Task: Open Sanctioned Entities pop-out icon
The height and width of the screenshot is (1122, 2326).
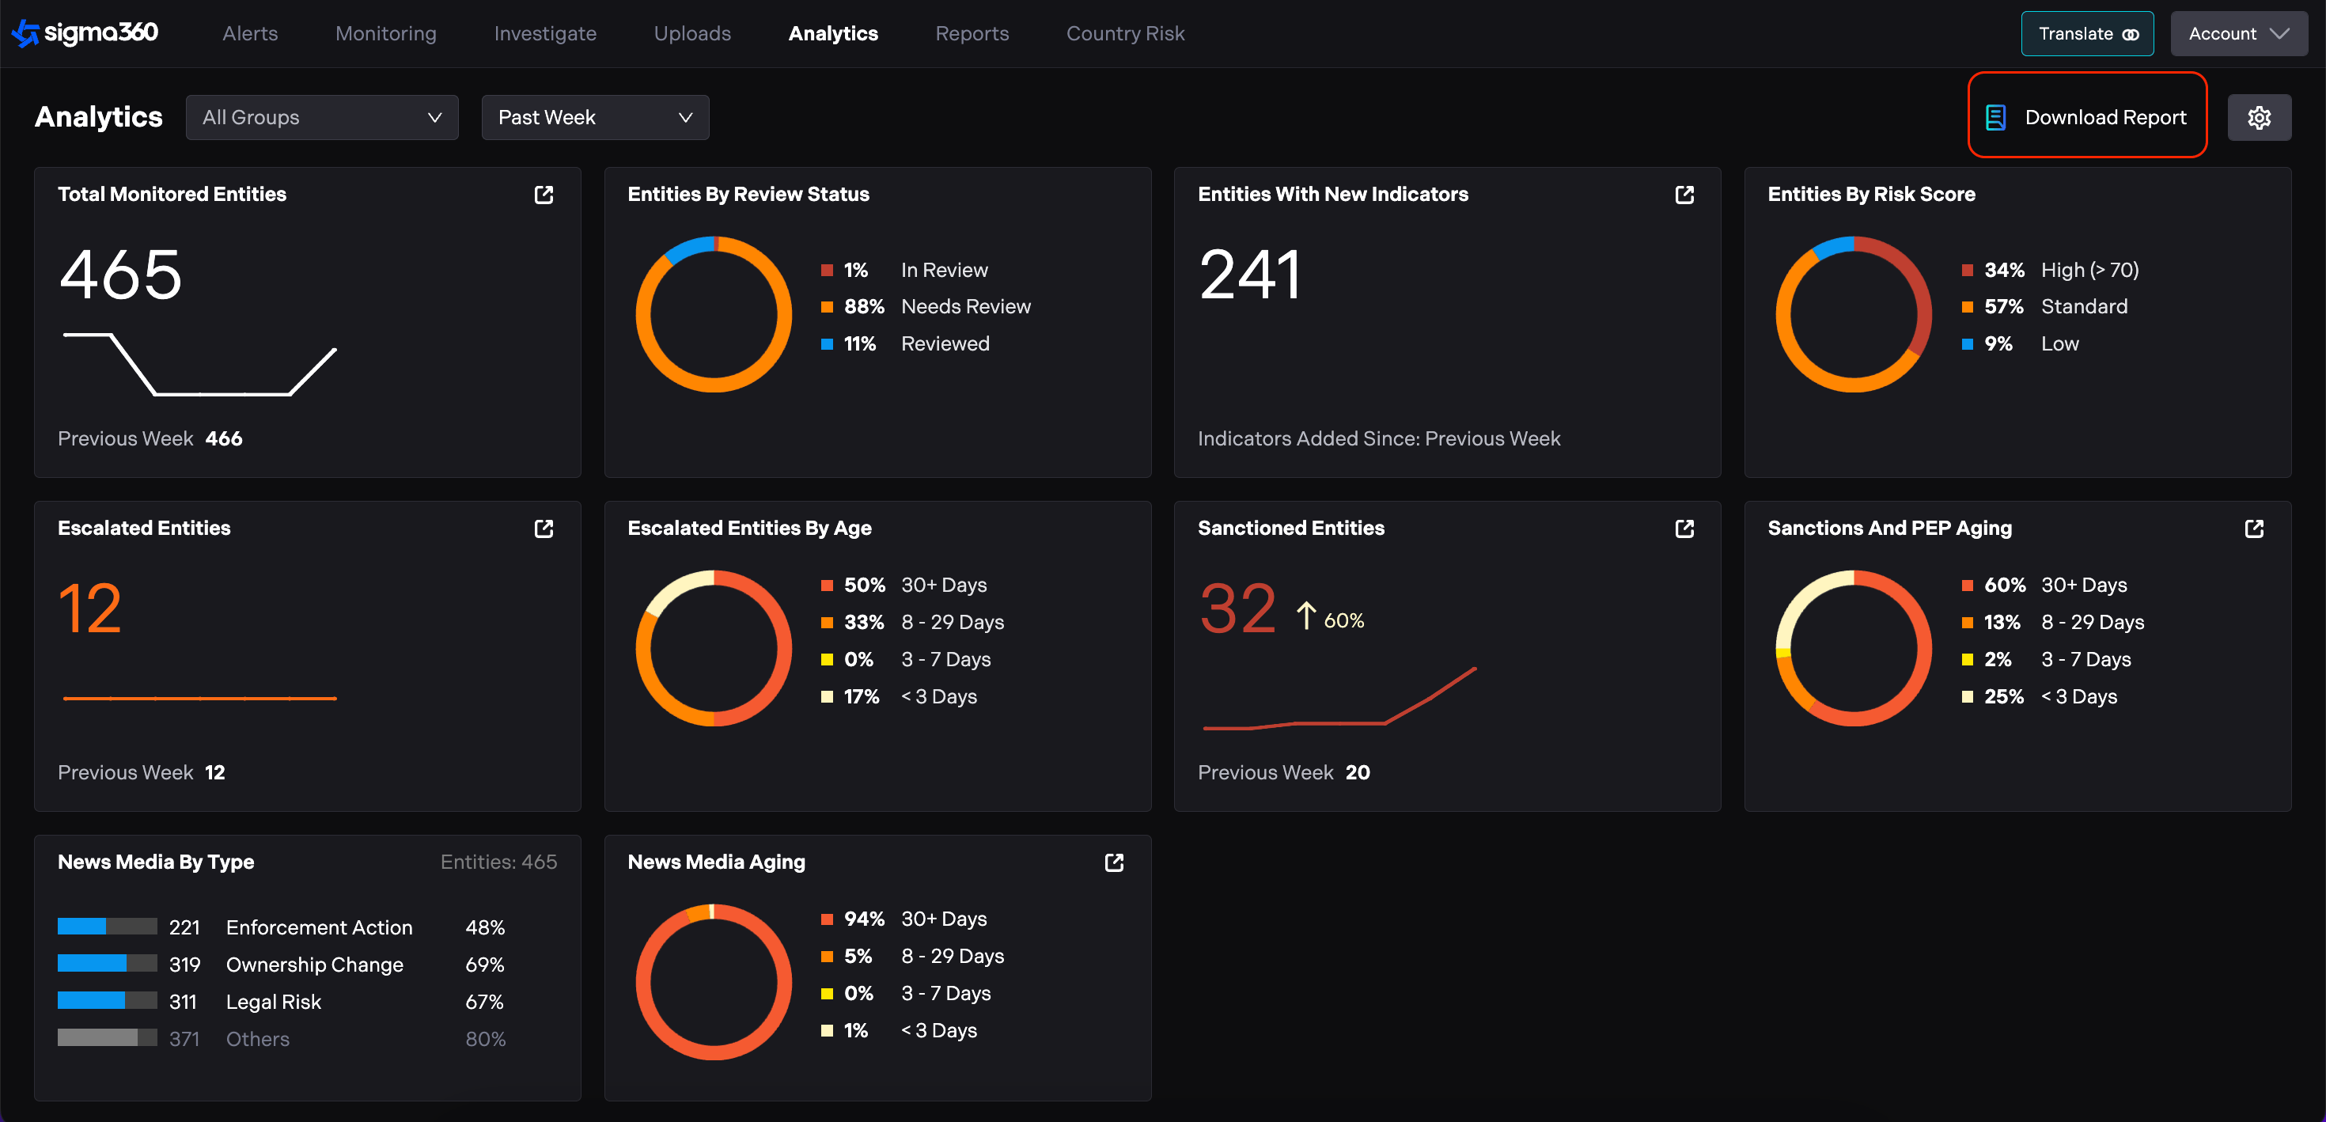Action: (x=1684, y=529)
